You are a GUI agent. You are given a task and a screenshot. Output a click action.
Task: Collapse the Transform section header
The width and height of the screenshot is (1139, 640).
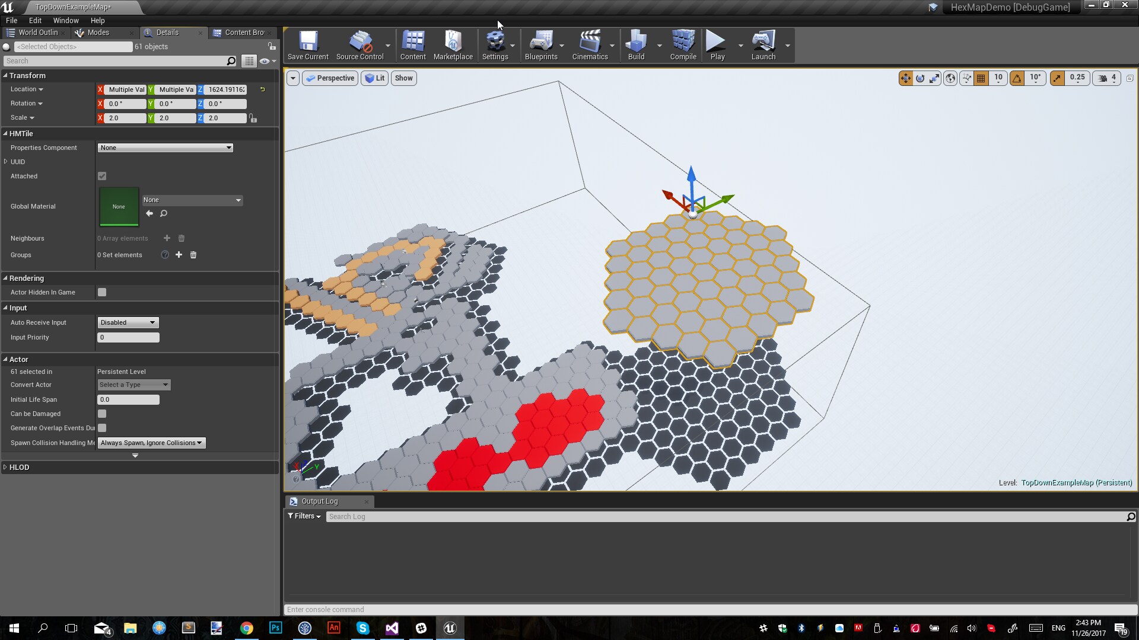click(x=6, y=75)
